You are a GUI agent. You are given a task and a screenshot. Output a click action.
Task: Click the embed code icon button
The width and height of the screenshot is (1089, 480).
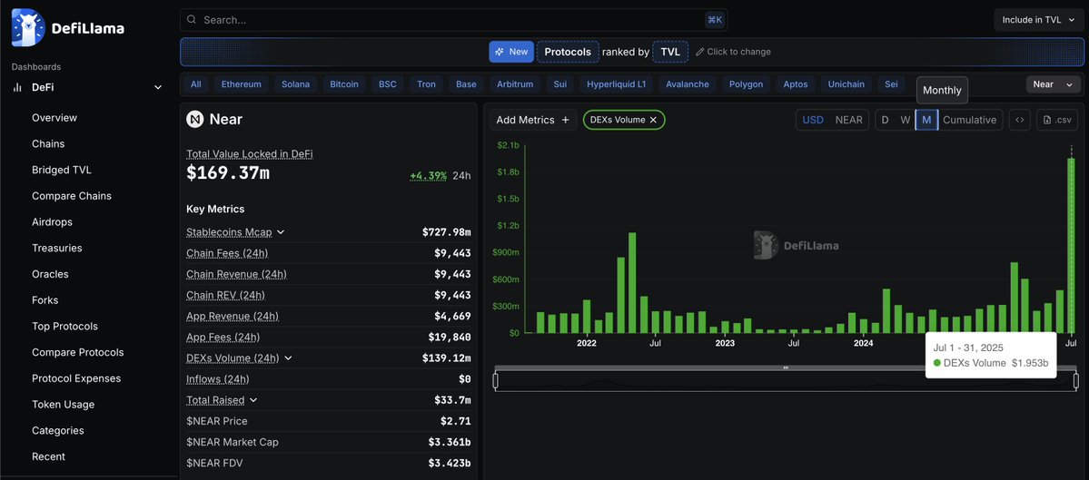pyautogui.click(x=1020, y=120)
